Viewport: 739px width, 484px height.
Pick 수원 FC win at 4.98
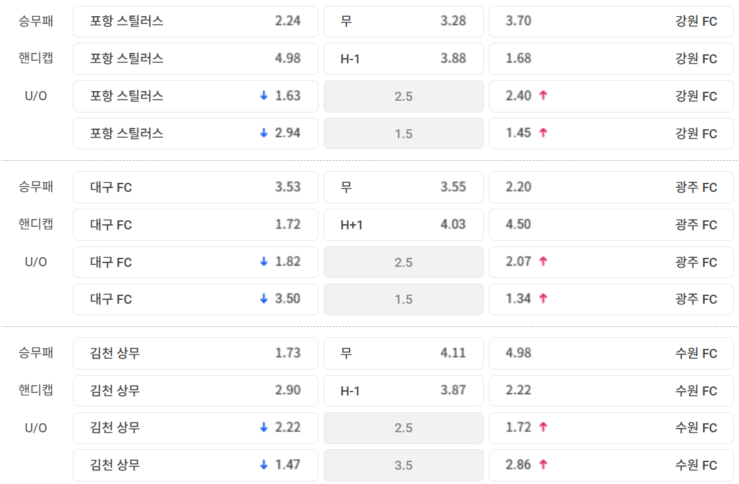pos(611,353)
